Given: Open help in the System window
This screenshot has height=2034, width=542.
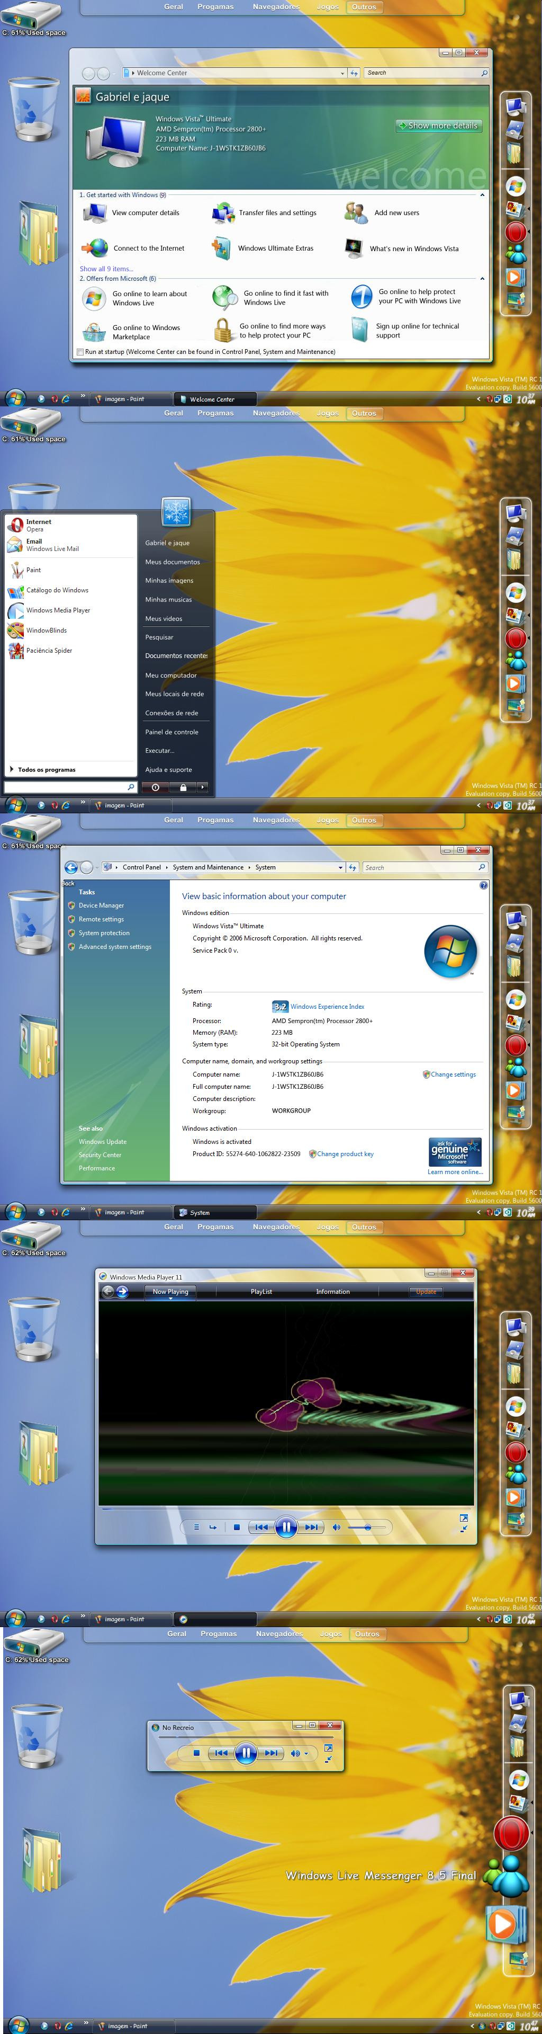Looking at the screenshot, I should [484, 885].
